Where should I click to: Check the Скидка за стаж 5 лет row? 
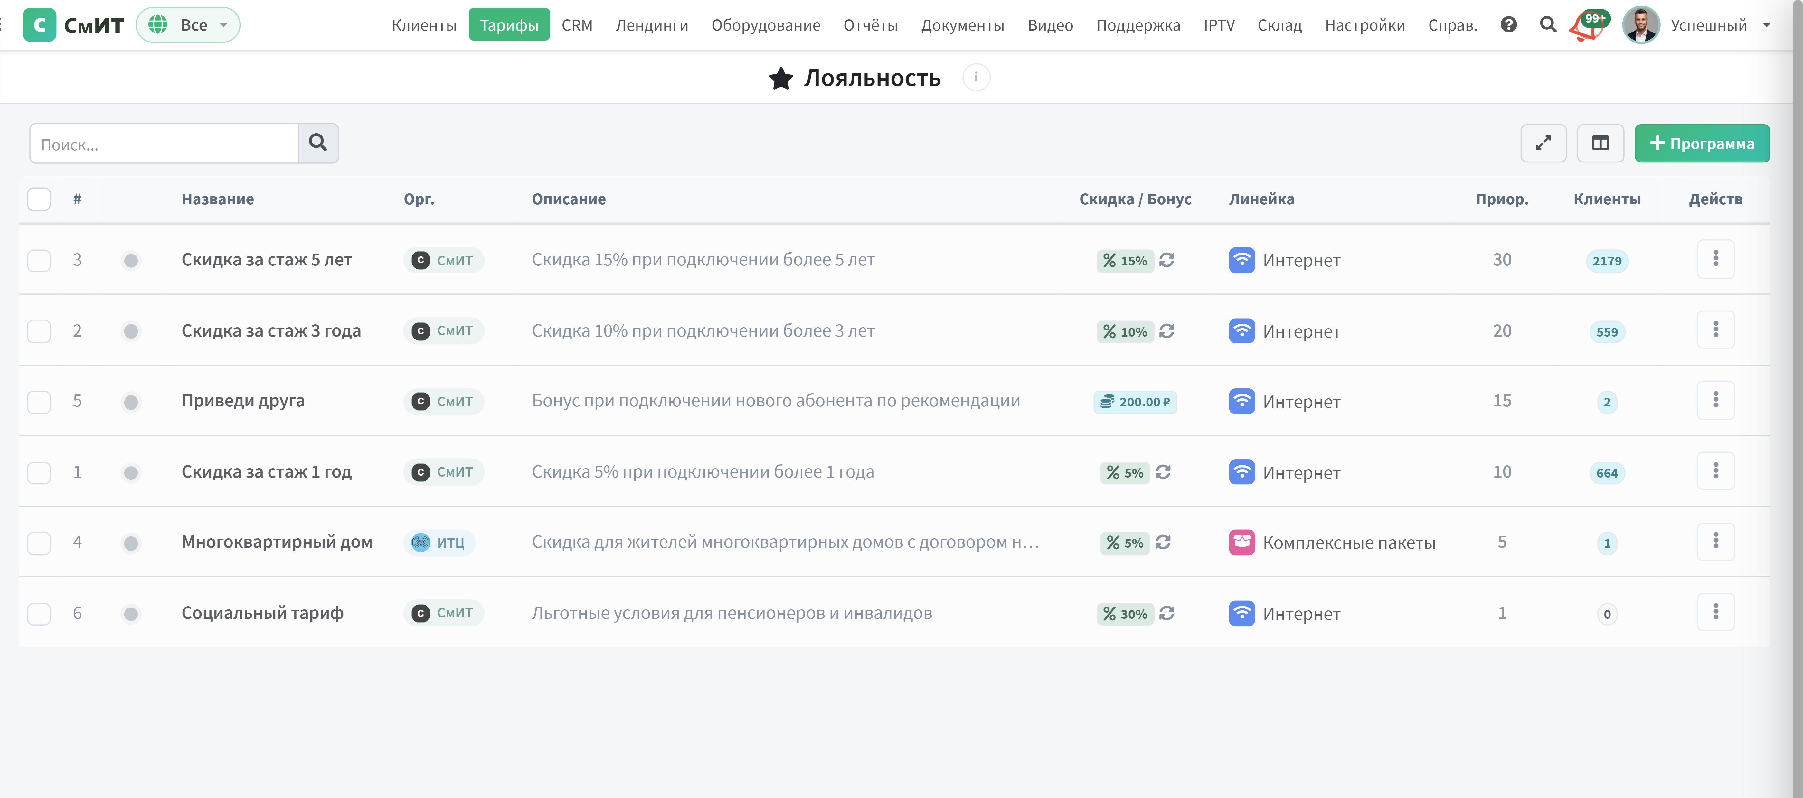coord(39,260)
